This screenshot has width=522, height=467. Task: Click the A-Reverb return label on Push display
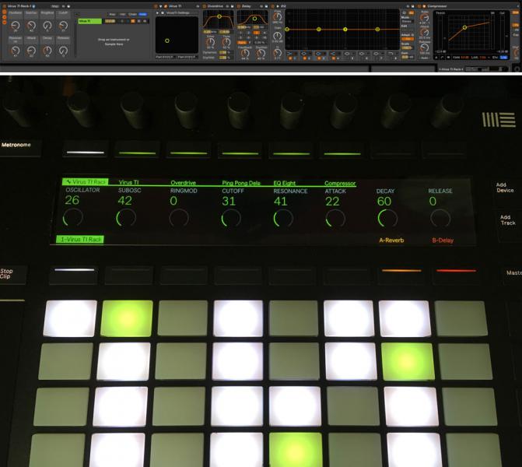(391, 241)
